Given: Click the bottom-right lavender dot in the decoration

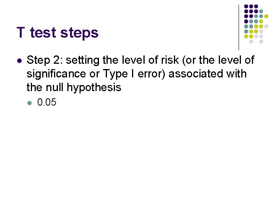Looking at the screenshot, I should 261,41.
